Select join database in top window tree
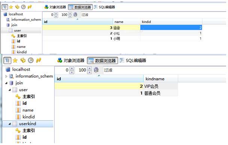 (x=14, y=25)
